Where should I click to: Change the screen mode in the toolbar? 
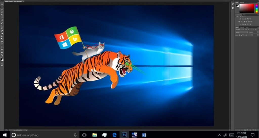coord(2,66)
